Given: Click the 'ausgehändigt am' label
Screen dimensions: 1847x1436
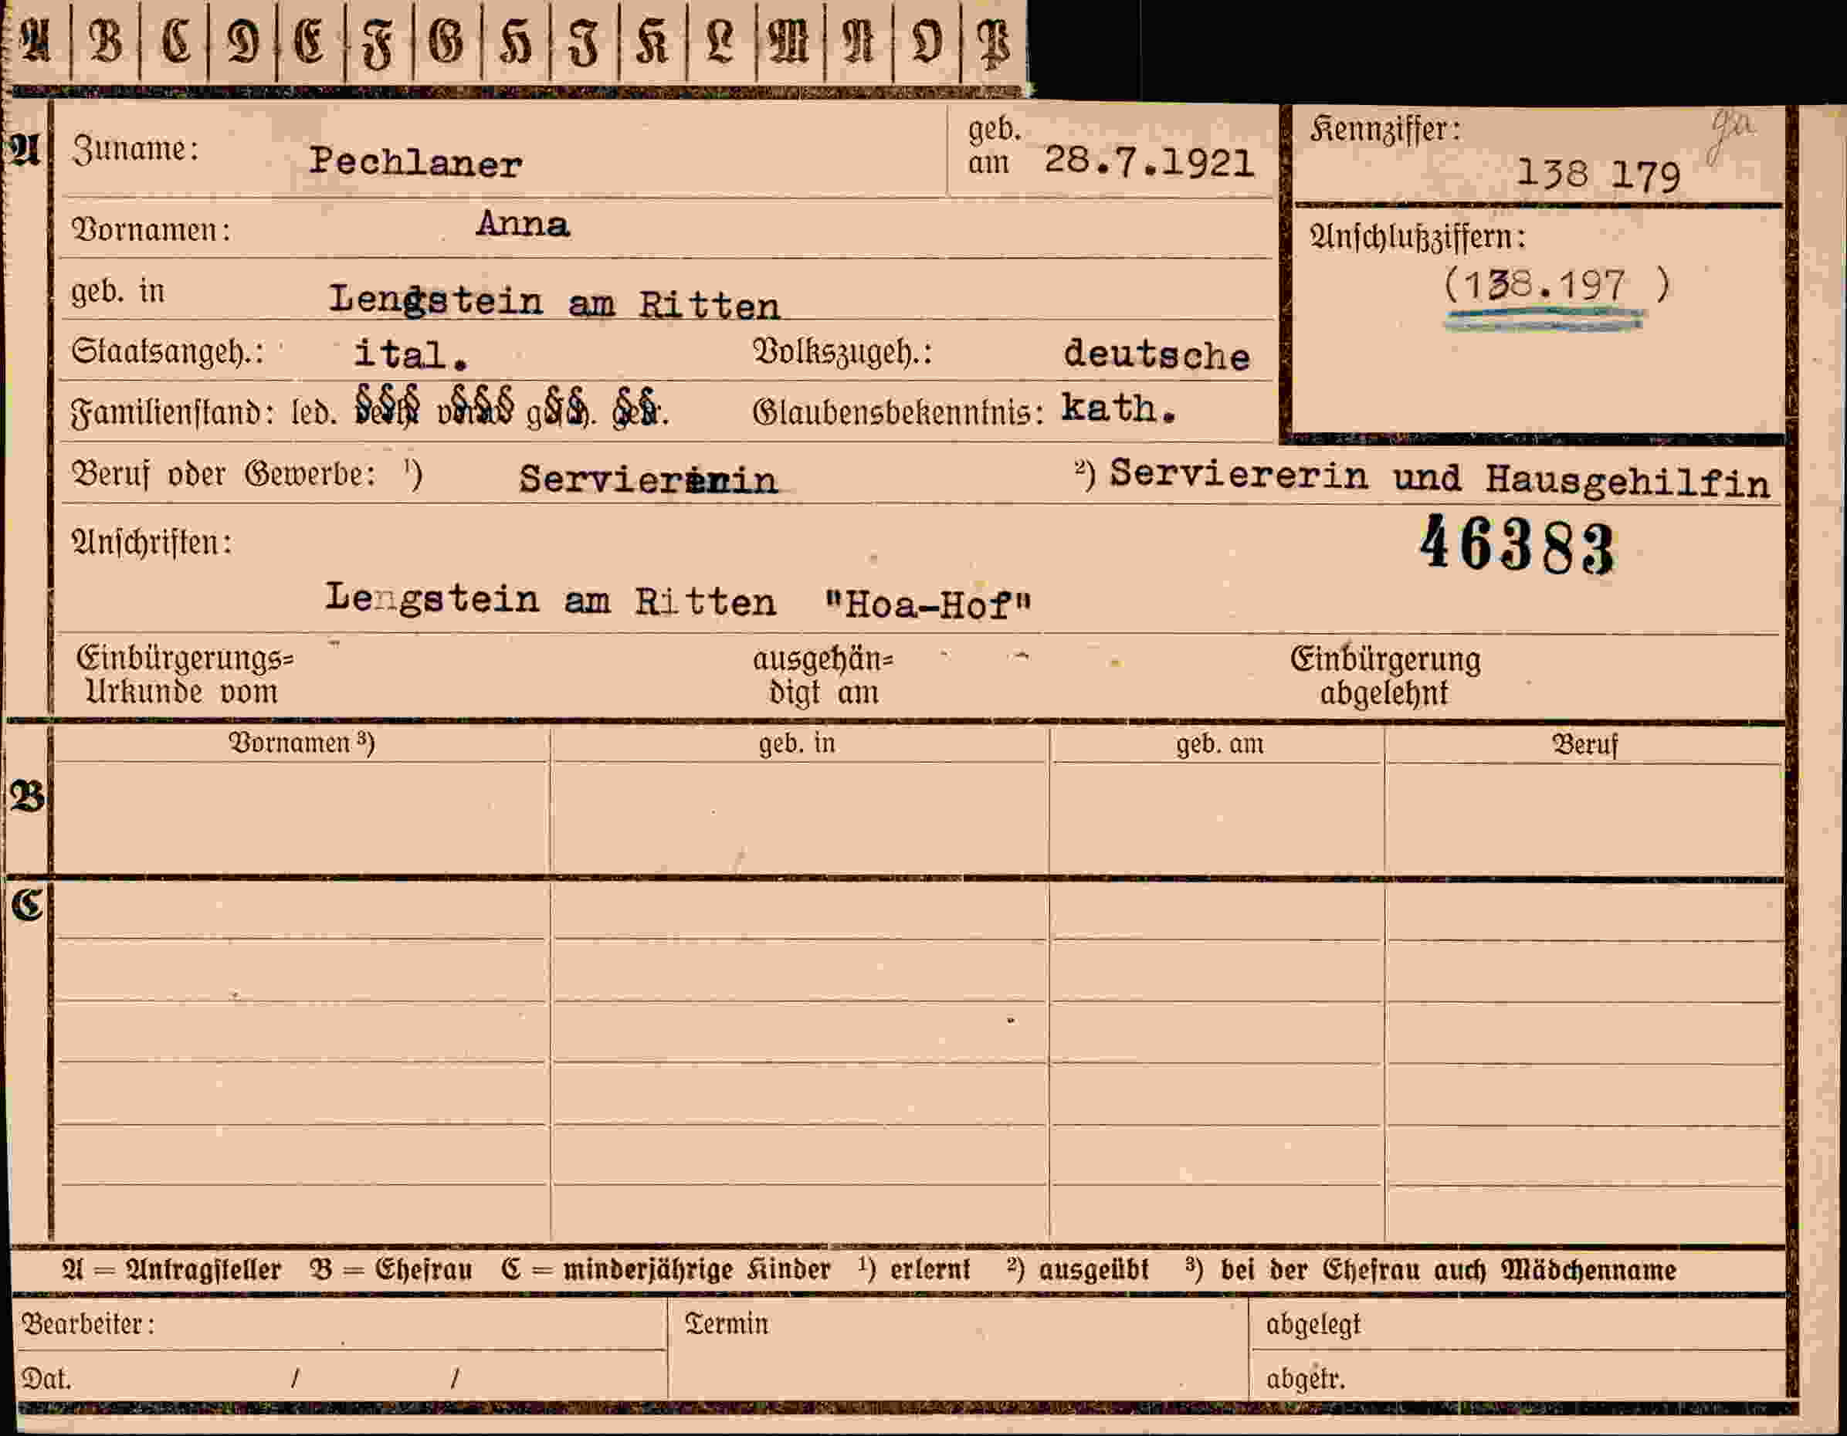Looking at the screenshot, I should (823, 676).
